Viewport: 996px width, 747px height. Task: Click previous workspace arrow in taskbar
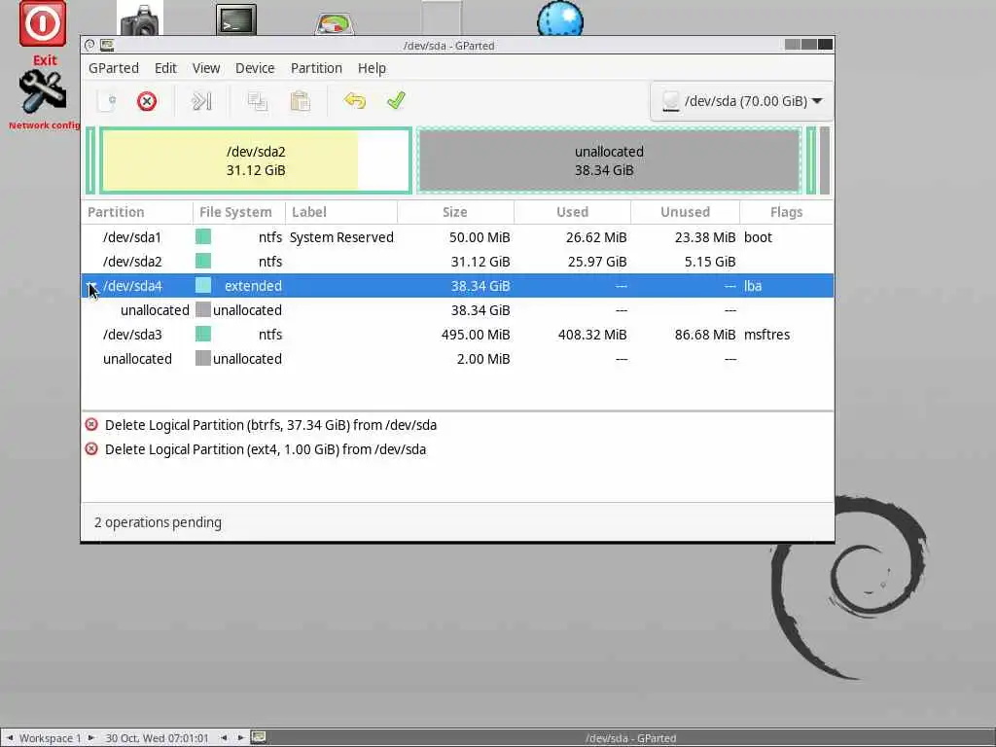click(x=10, y=737)
